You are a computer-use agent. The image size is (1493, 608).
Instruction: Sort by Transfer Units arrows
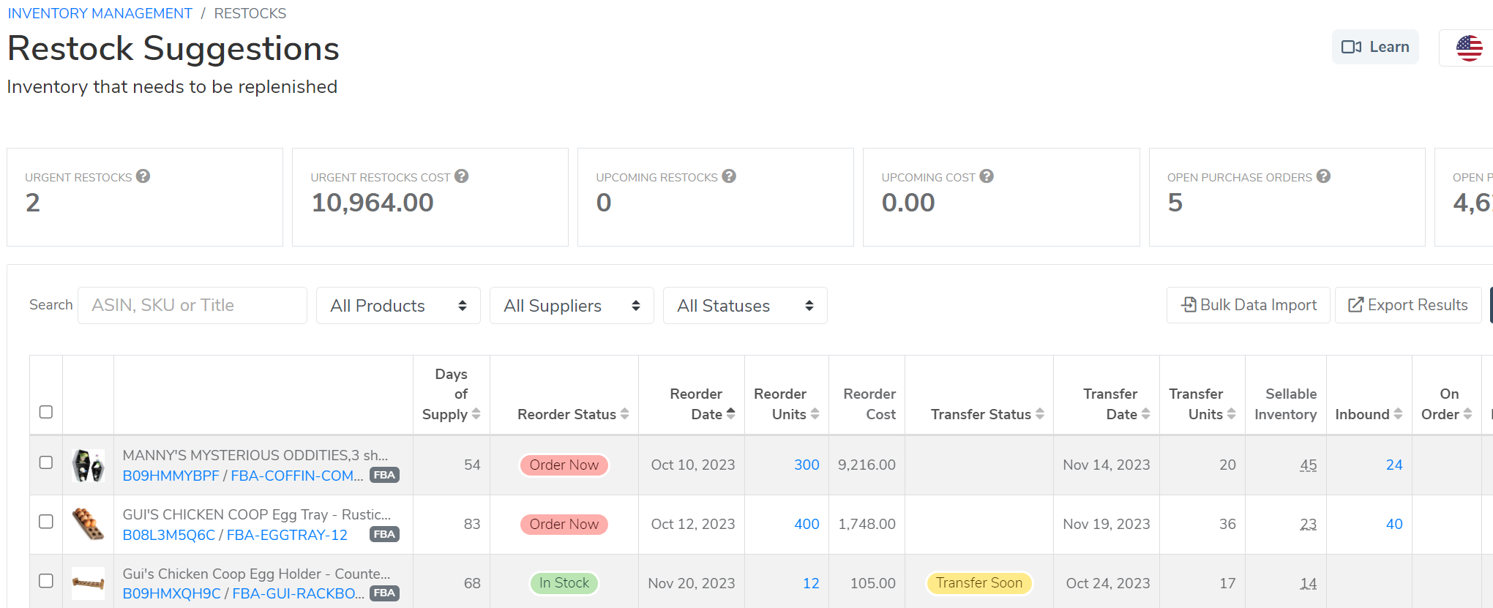(1231, 414)
